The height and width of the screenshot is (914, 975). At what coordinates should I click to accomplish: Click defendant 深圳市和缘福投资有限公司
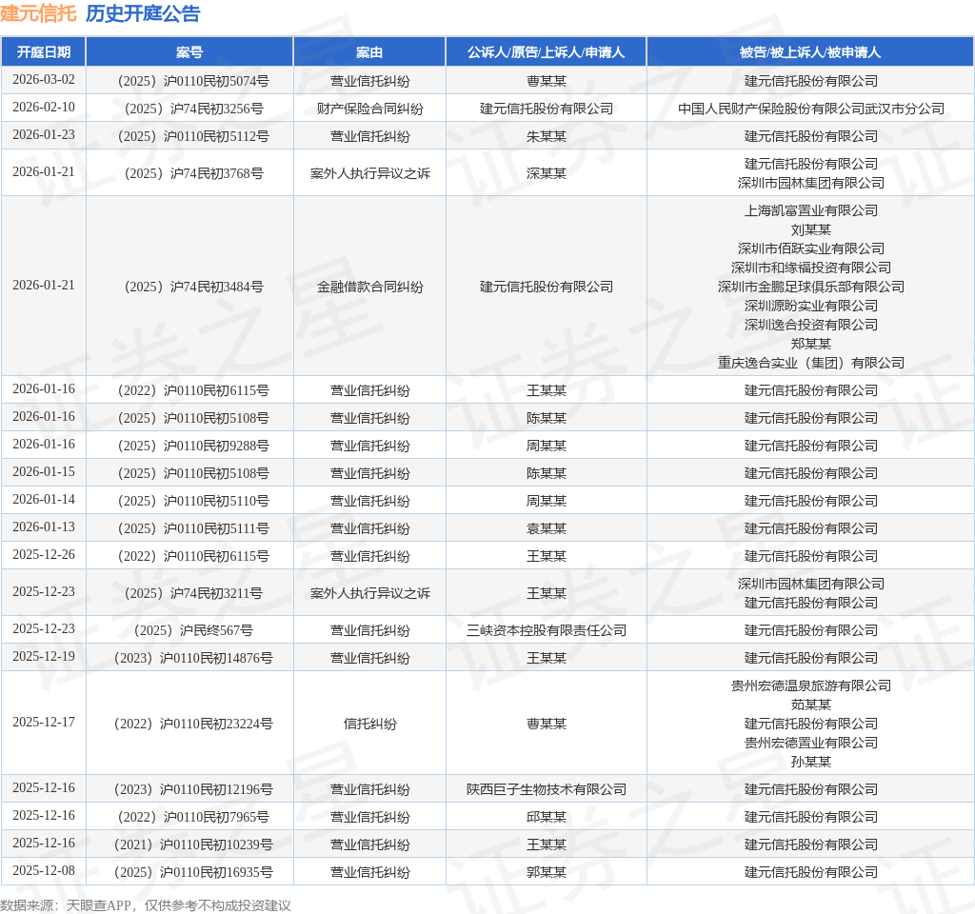pos(811,268)
